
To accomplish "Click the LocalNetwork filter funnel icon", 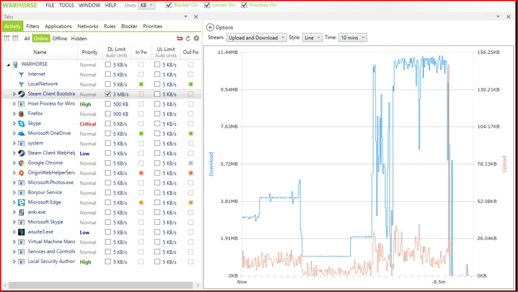I will click(21, 84).
